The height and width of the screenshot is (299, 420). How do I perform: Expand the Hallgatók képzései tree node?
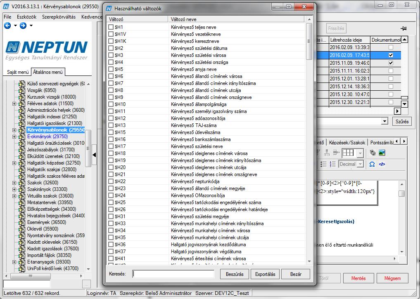point(14,163)
